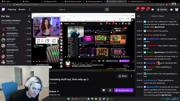Pause the nested xQc stream player
This screenshot has height=101, width=180.
click(x=65, y=57)
